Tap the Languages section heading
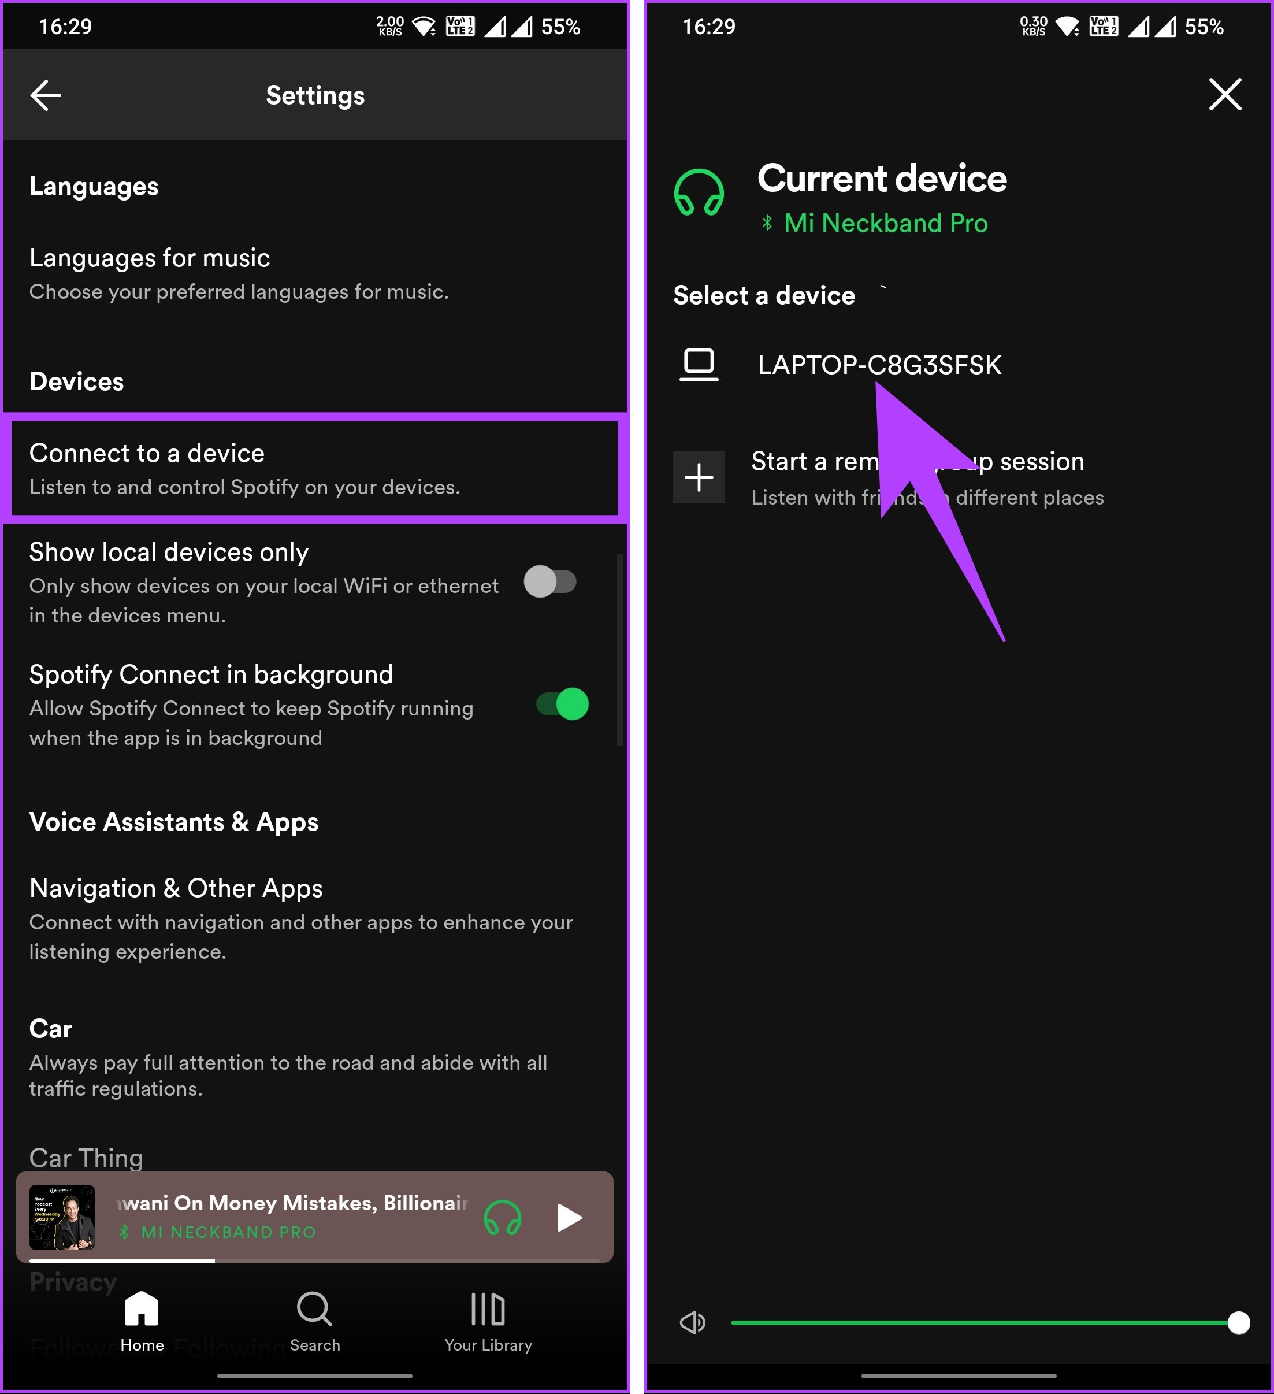Viewport: 1274px width, 1394px height. pyautogui.click(x=94, y=186)
